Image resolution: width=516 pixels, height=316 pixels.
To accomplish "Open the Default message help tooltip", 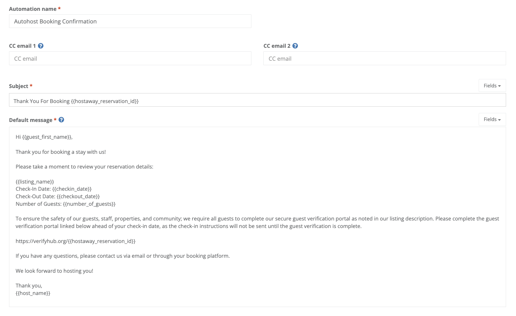I will click(x=61, y=120).
